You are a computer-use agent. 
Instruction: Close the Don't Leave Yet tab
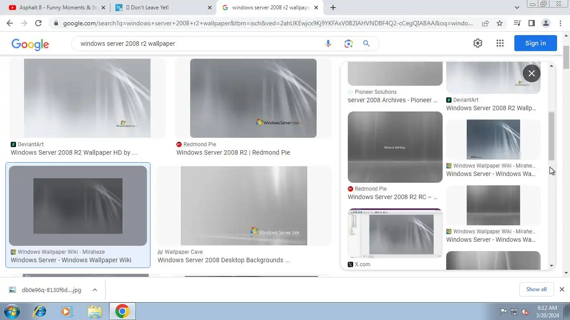(x=210, y=8)
